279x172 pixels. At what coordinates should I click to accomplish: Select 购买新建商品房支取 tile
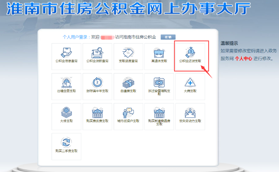[x=159, y=116]
